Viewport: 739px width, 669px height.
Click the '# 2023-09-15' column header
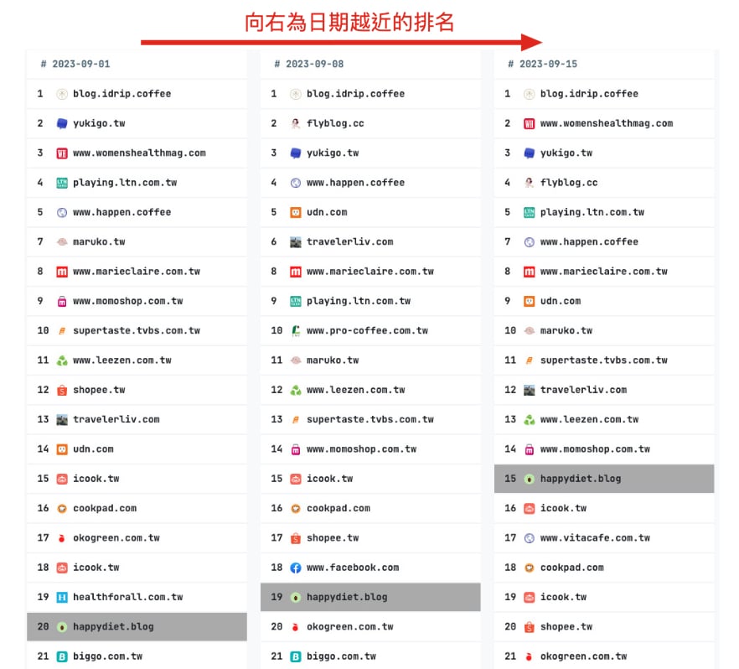542,64
